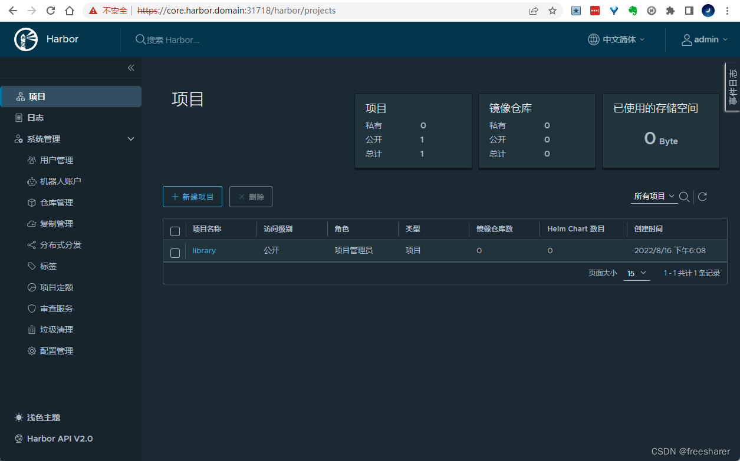Open 项目 in the sidebar
Viewport: 740px width, 461px height.
tap(71, 97)
